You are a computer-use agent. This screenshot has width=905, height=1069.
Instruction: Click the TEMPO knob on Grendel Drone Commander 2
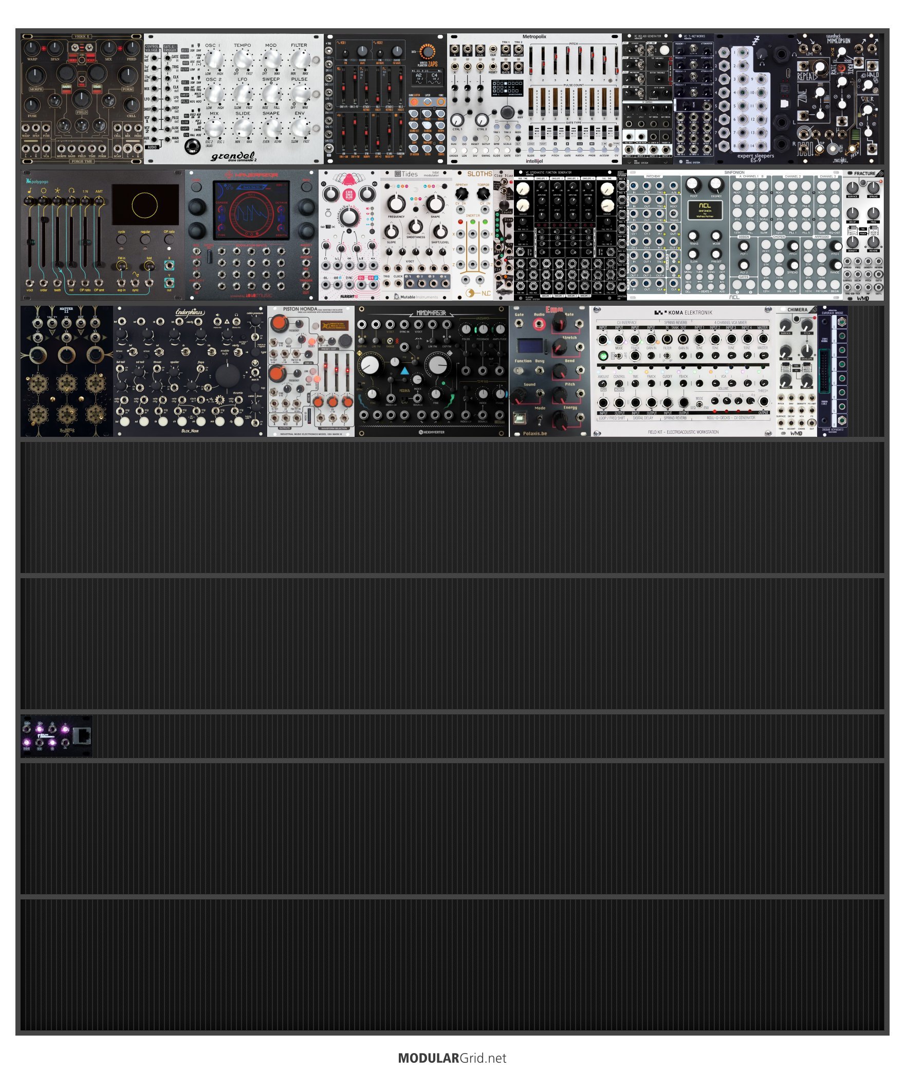pyautogui.click(x=243, y=60)
